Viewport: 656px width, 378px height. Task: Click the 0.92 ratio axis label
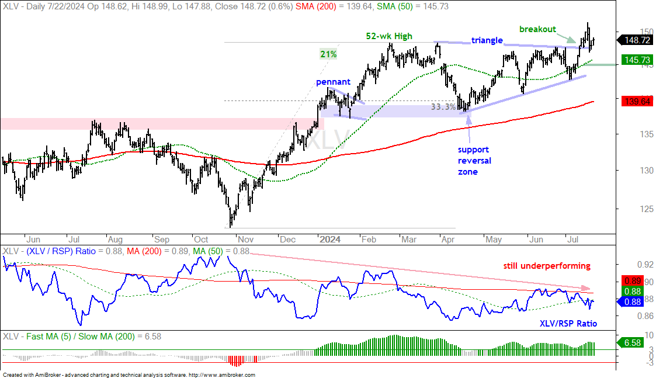tap(645, 265)
